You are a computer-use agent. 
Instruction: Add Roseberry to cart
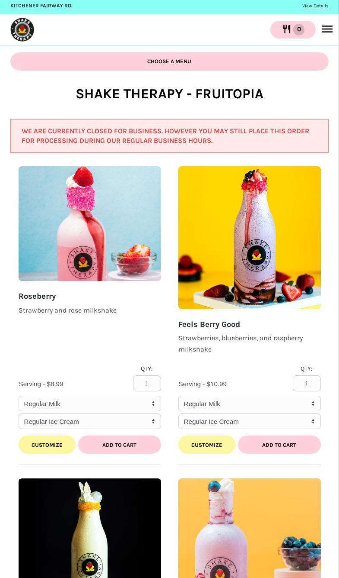(120, 445)
